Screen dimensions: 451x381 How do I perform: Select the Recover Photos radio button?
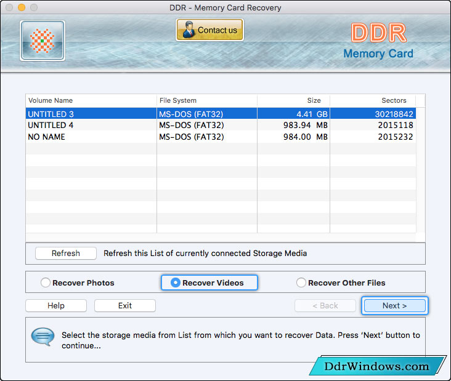46,283
